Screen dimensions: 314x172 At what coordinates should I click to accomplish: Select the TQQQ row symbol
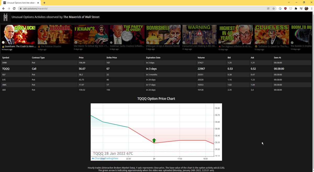click(5, 69)
